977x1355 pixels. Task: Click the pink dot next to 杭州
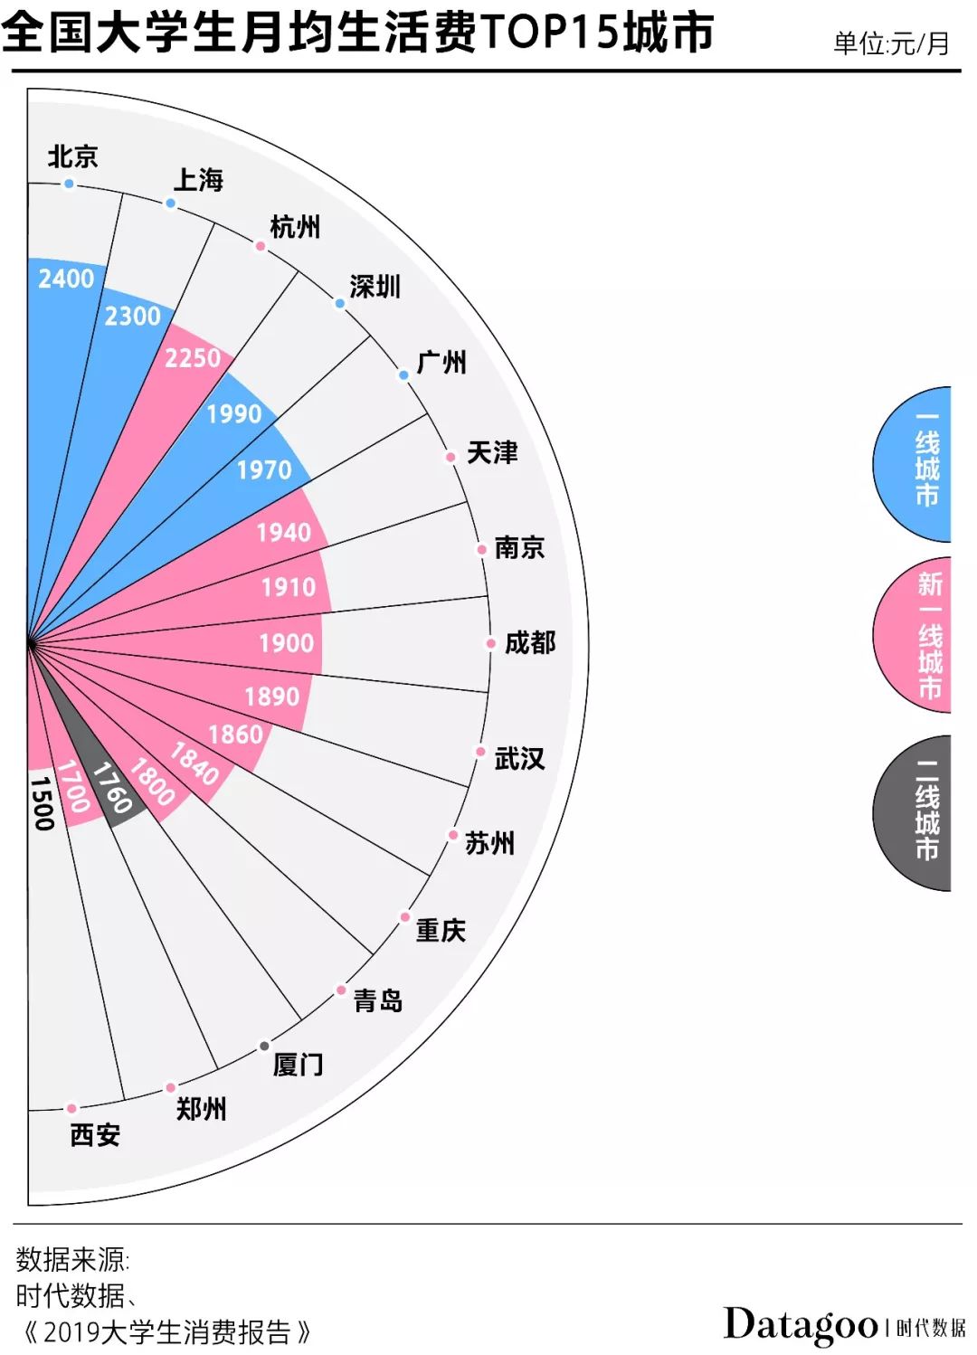click(261, 246)
